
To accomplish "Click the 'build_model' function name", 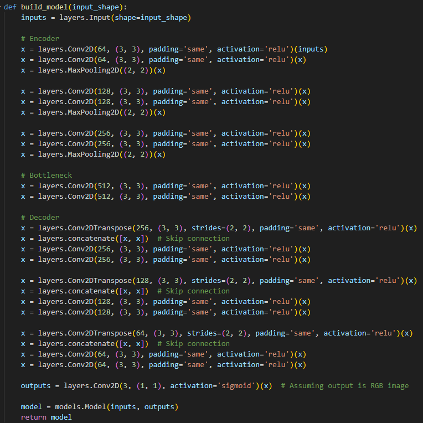I will coord(44,7).
